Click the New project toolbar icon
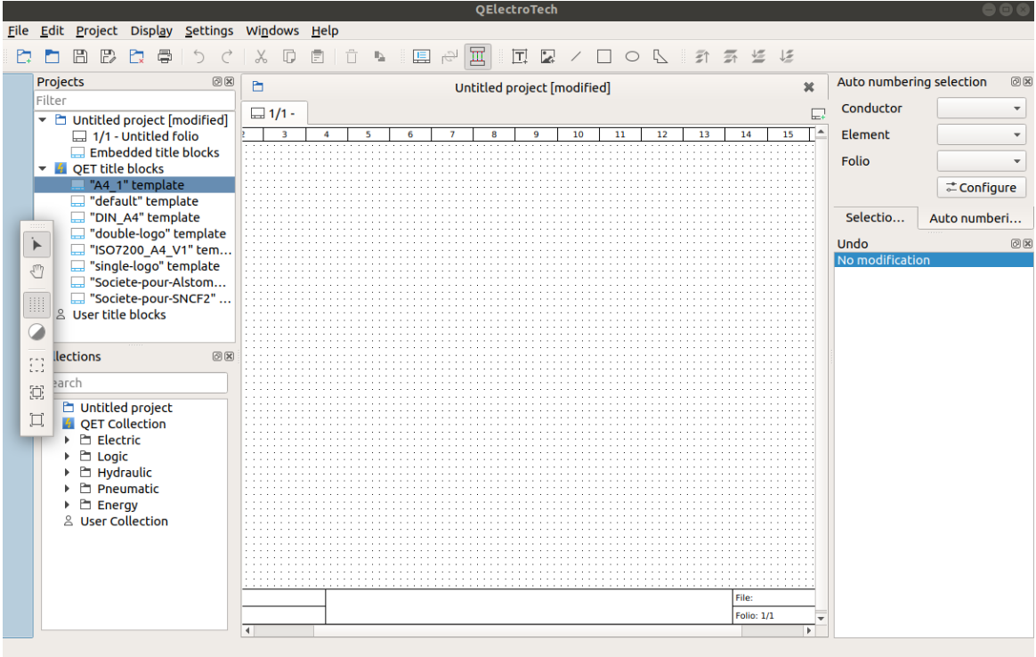 pyautogui.click(x=24, y=56)
